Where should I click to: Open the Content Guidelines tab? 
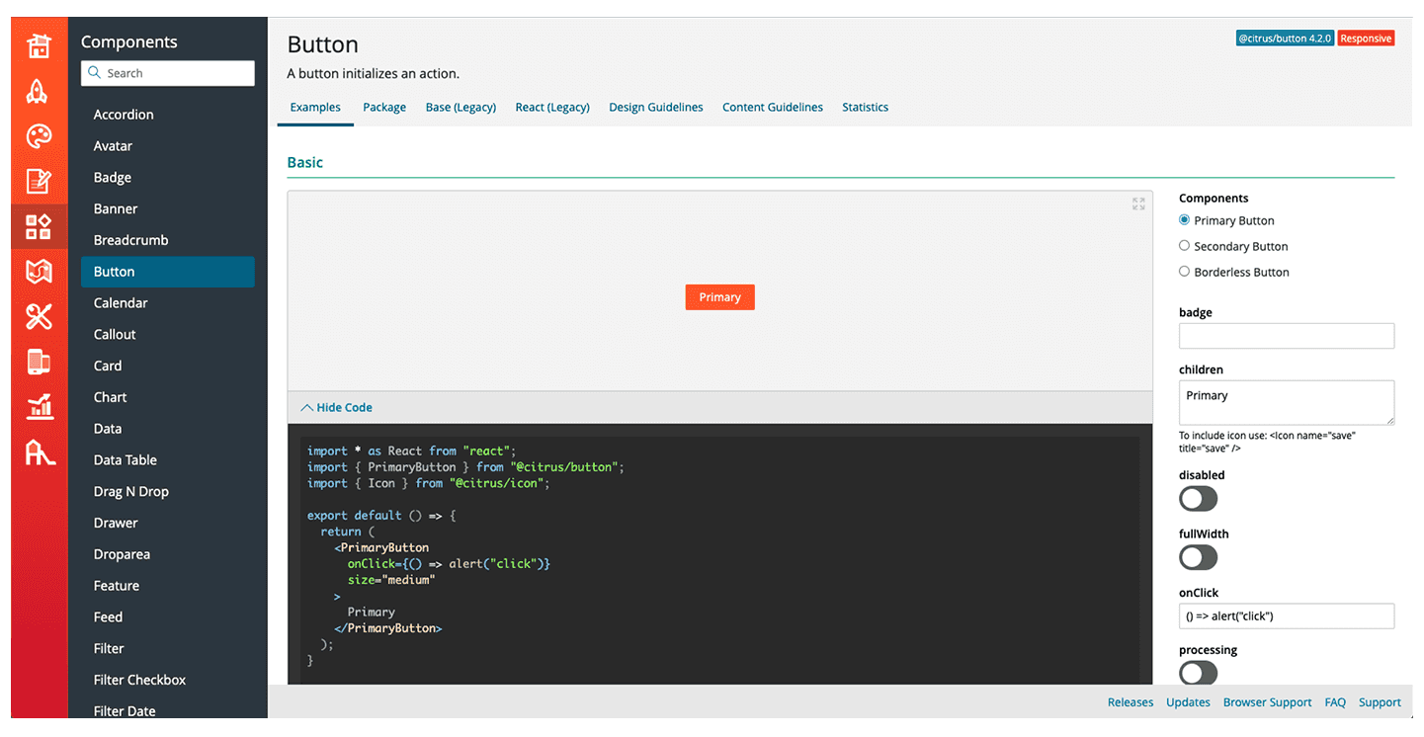(x=773, y=107)
